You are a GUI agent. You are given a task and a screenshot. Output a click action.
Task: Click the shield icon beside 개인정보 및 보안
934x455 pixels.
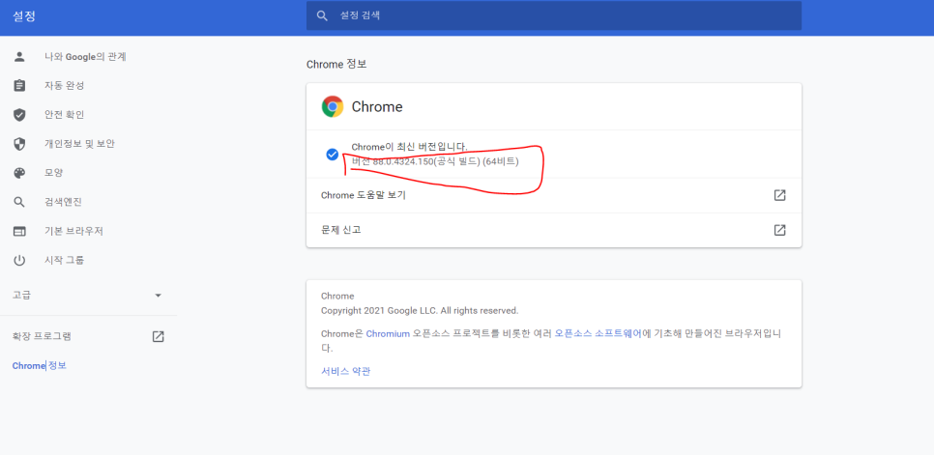click(x=19, y=144)
